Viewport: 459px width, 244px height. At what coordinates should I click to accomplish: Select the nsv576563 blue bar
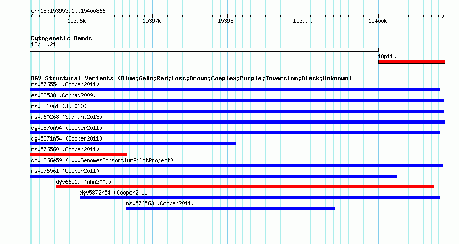click(231, 208)
